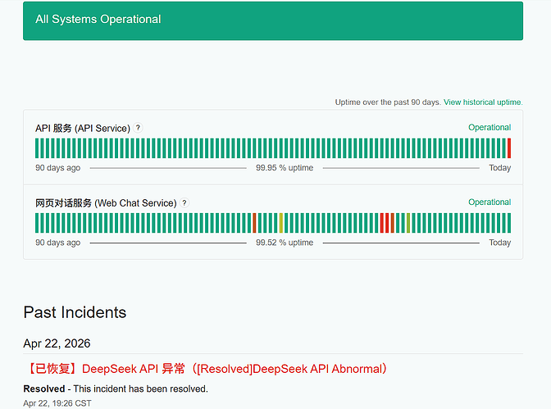Click the All Systems Operational banner
This screenshot has height=409, width=551.
[273, 20]
